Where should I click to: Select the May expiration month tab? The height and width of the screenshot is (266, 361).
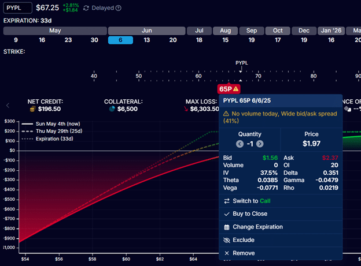coord(55,31)
